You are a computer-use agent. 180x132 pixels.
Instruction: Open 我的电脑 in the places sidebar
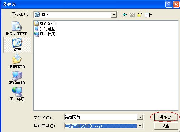17,78
